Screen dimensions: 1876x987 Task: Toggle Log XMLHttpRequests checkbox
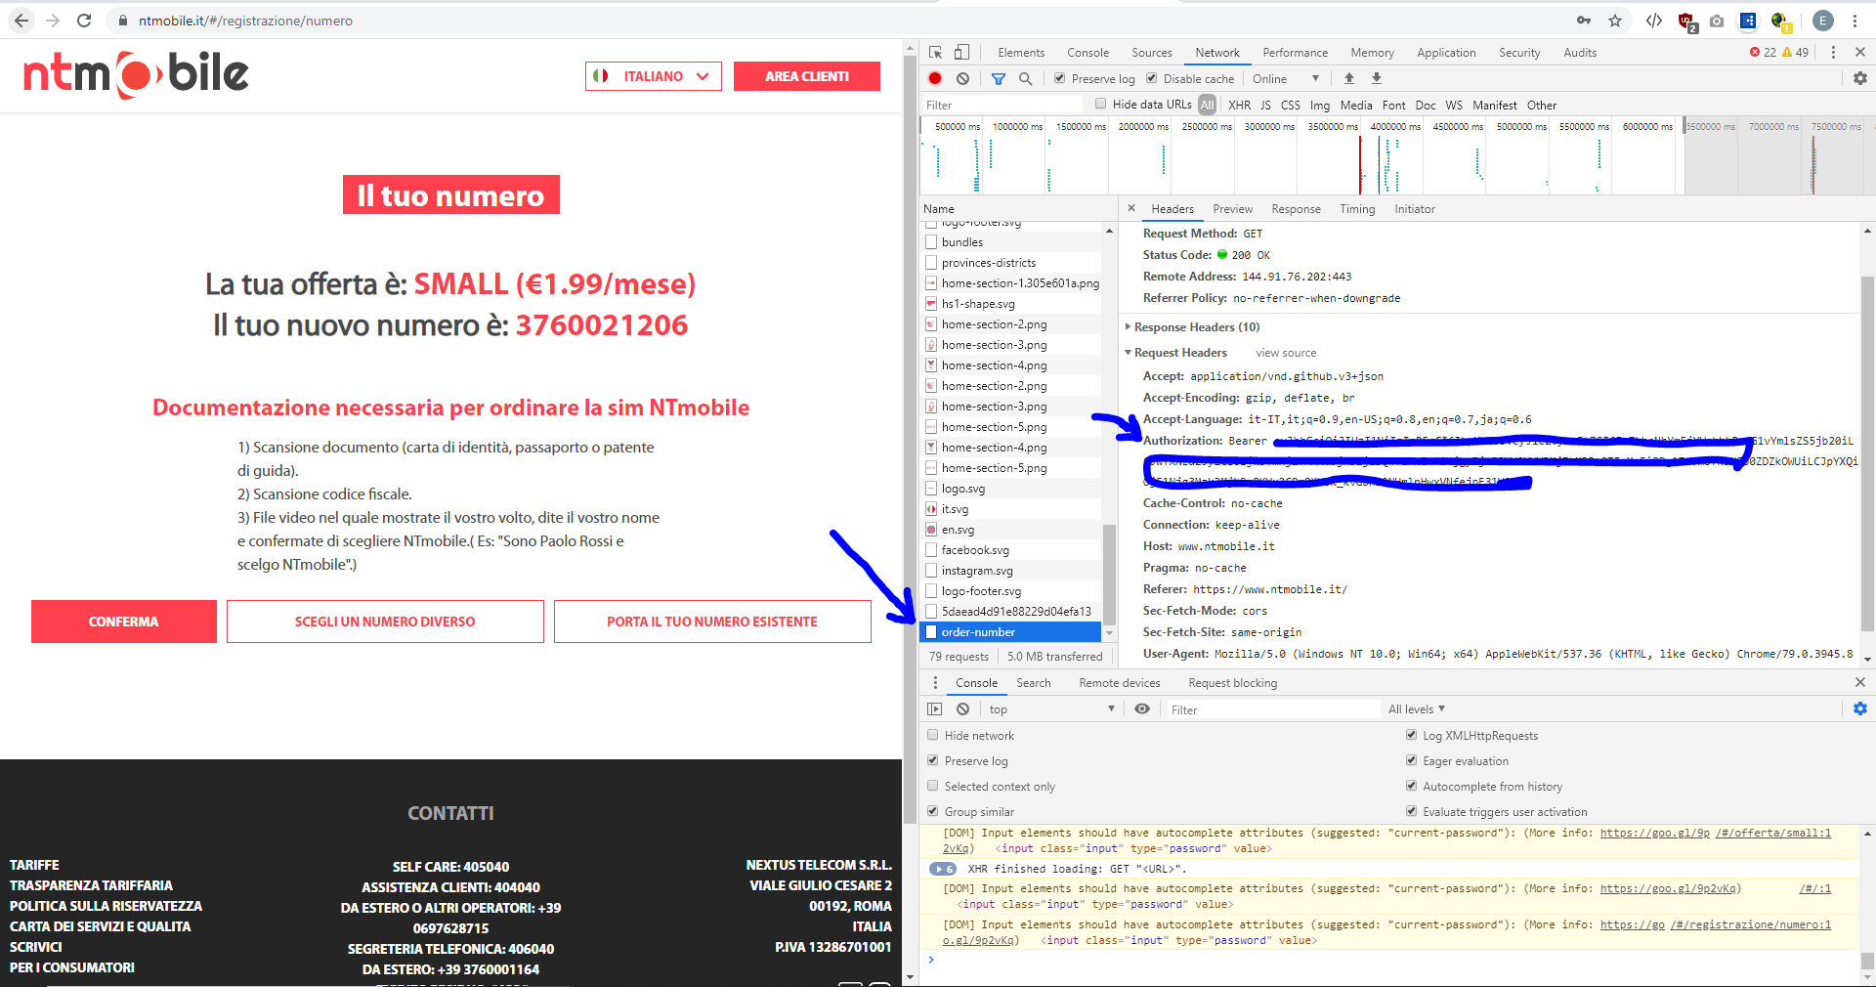(1411, 735)
